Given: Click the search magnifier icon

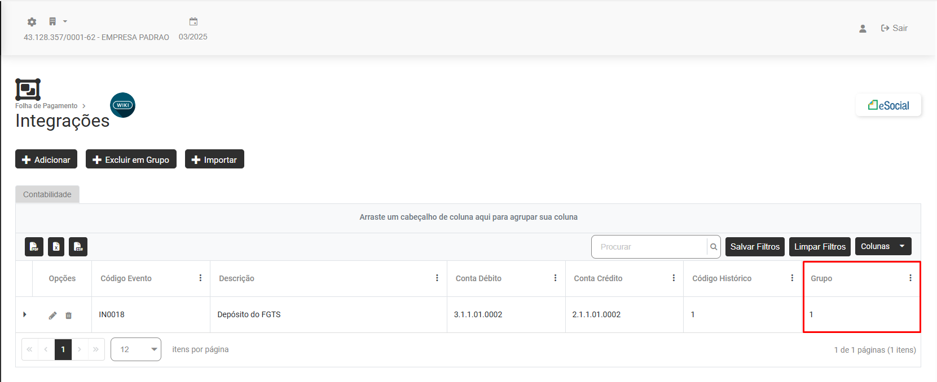Looking at the screenshot, I should point(714,247).
